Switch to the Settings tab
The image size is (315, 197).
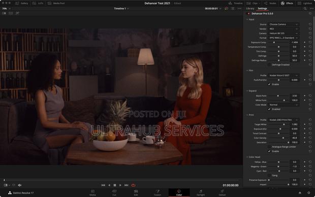click(262, 9)
